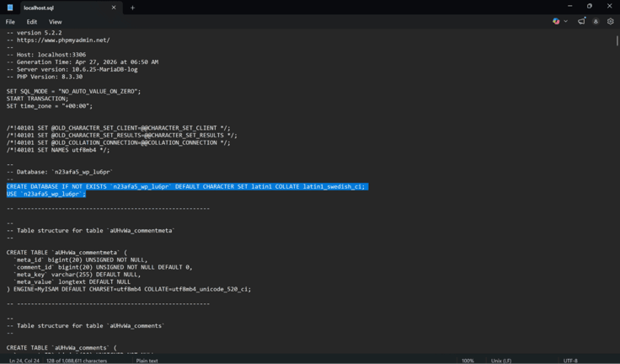Open the File menu

(x=10, y=22)
